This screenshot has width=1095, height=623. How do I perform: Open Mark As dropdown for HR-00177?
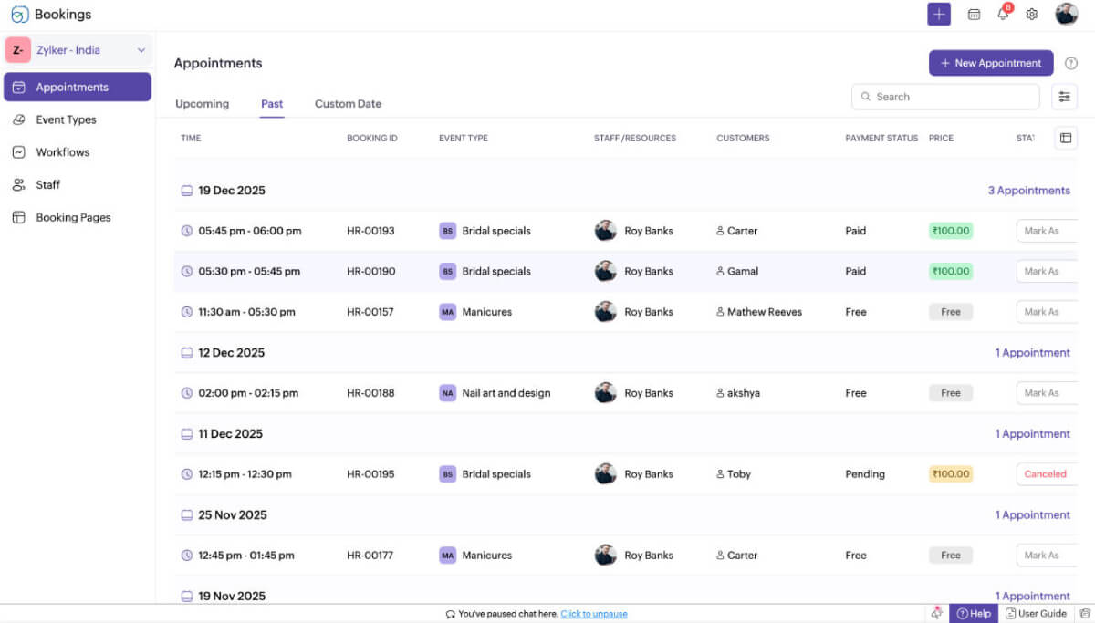[1046, 556]
